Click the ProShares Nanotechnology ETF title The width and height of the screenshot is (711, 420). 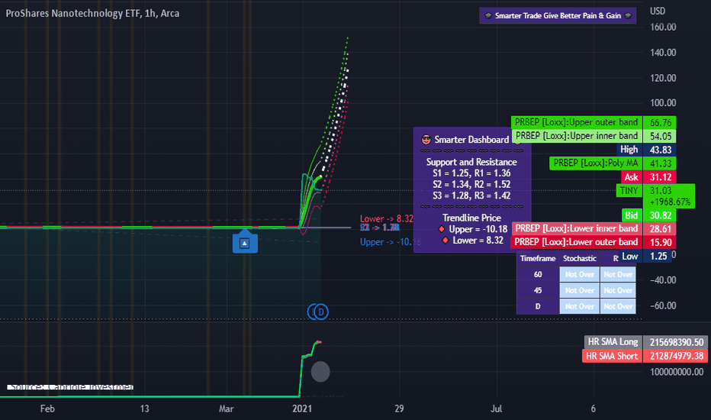(92, 13)
